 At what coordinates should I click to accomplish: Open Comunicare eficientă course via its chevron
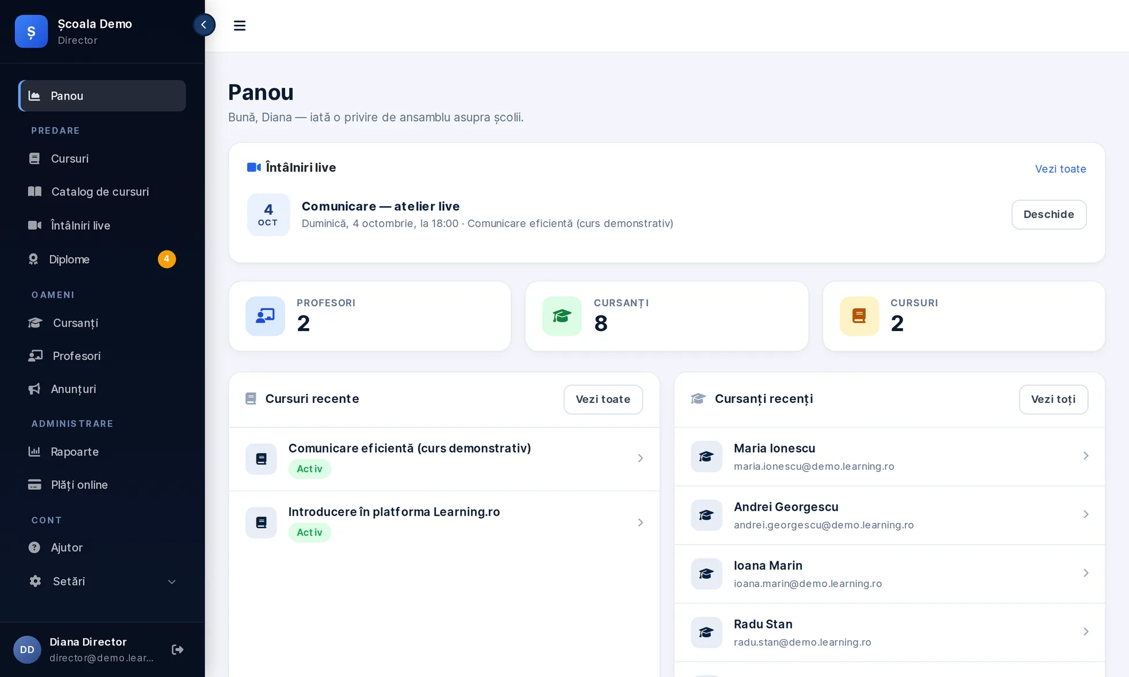coord(641,458)
